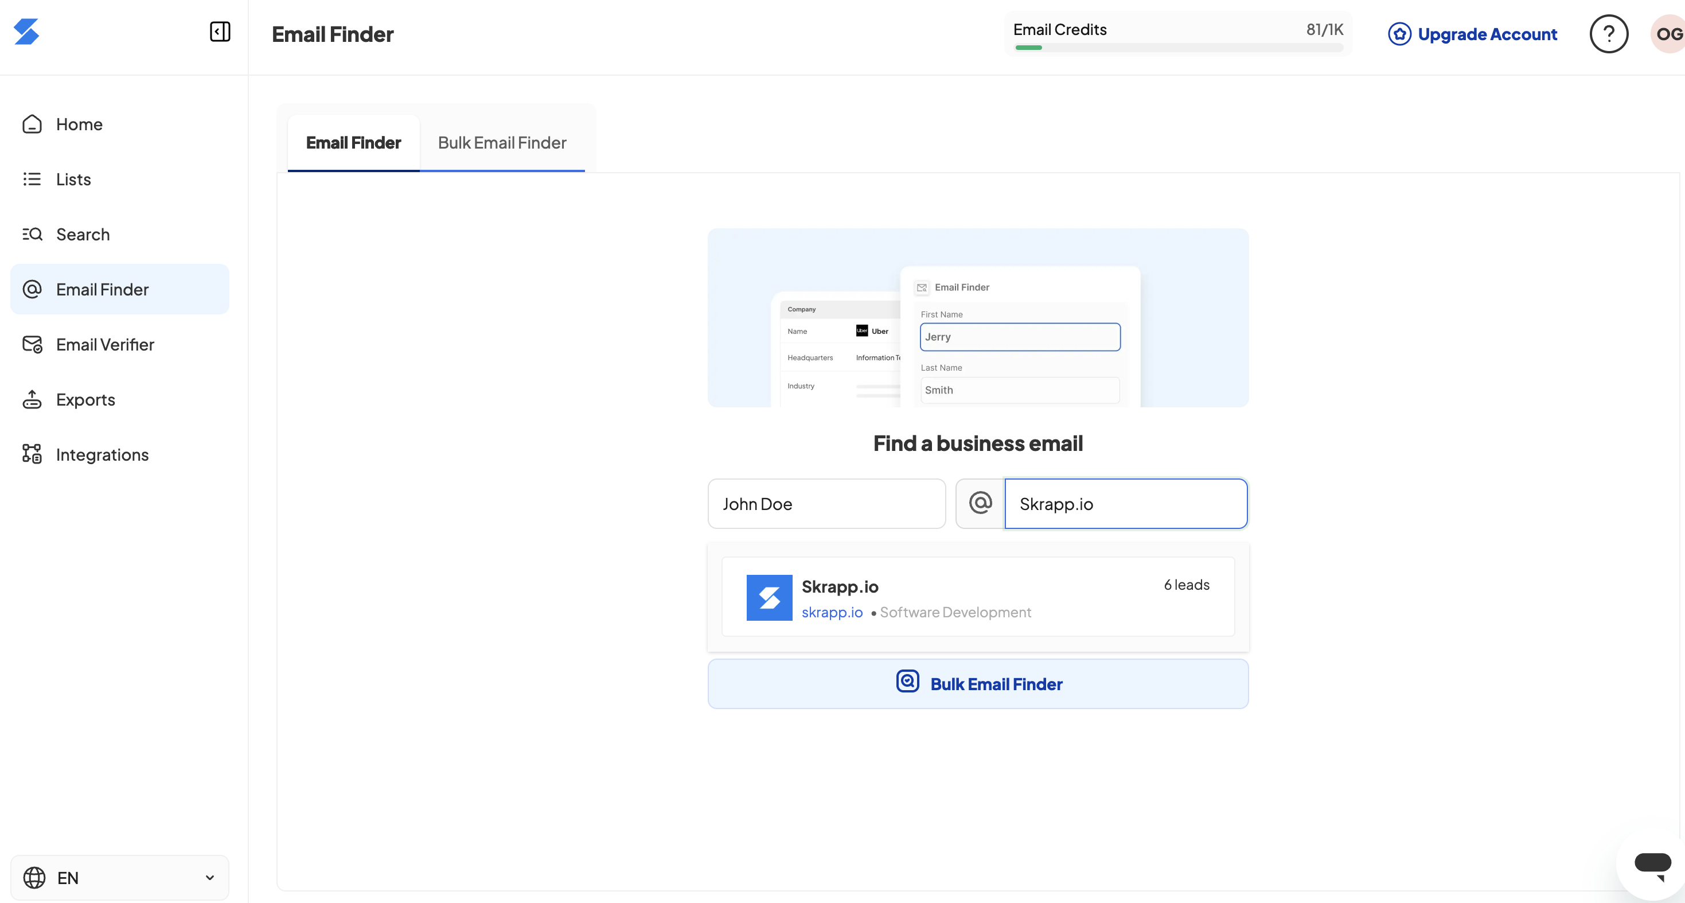1685x903 pixels.
Task: Click the globe language icon
Action: [34, 878]
